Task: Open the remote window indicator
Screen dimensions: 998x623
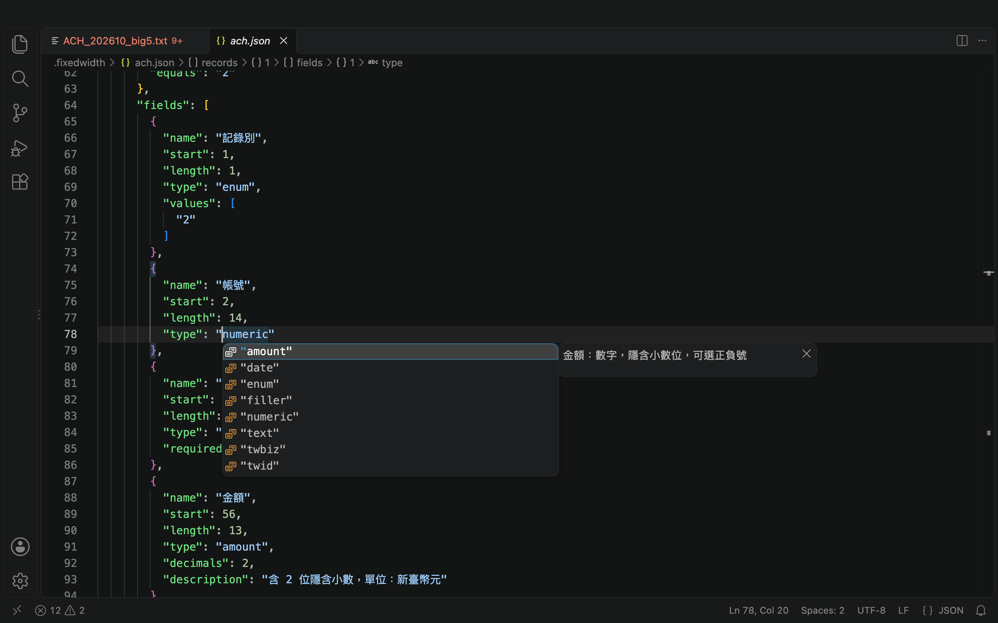Action: 17,610
